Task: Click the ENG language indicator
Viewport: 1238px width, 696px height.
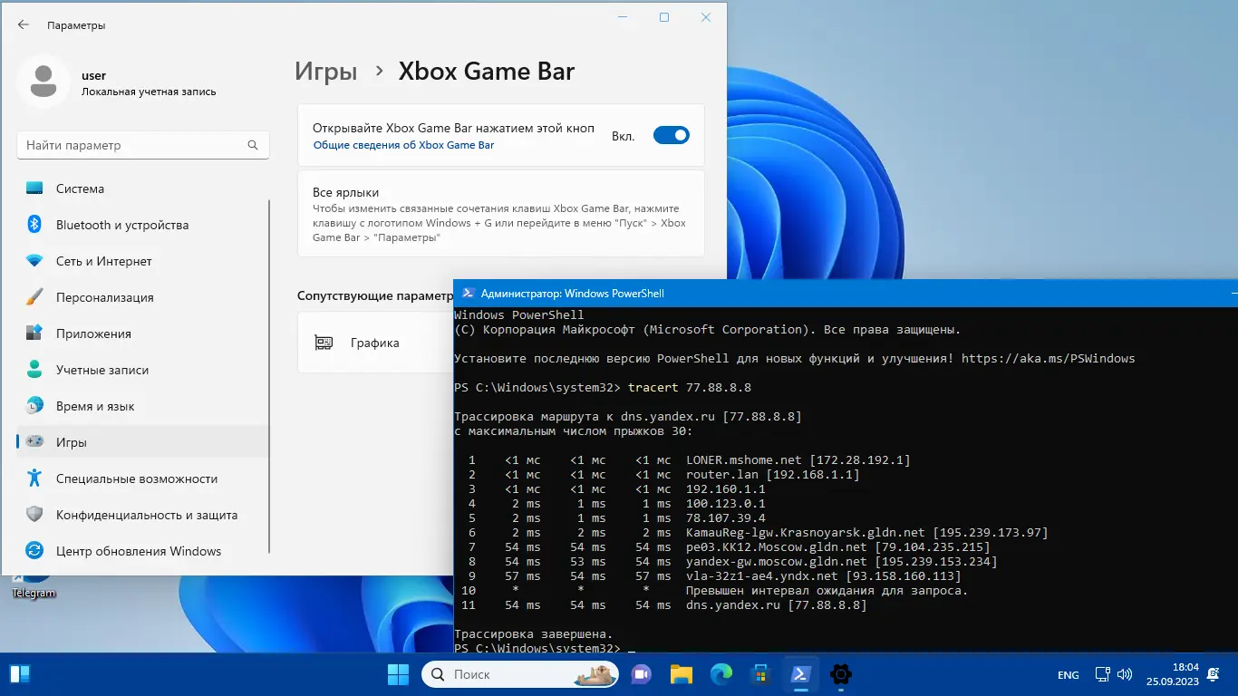Action: click(1068, 675)
